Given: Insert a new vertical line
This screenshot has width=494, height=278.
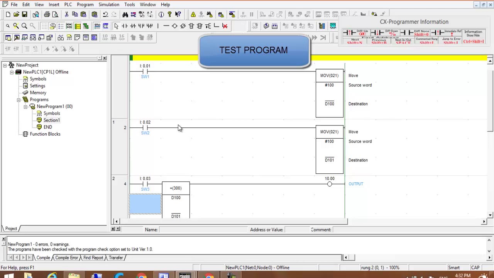Looking at the screenshot, I should [158, 26].
